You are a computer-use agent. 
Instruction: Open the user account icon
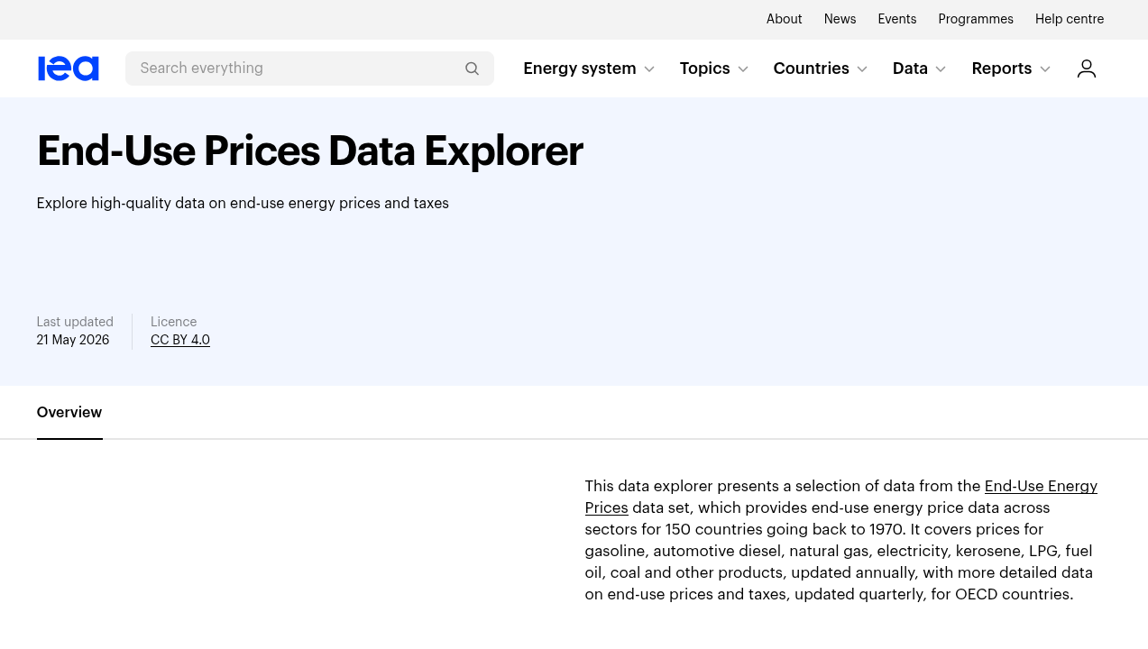(x=1086, y=69)
